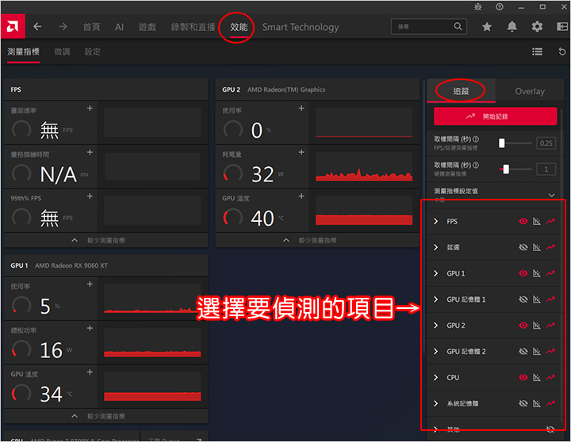Expand the GPU 記憶體 2 group
Screen dimensions: 571x442
coord(436,352)
